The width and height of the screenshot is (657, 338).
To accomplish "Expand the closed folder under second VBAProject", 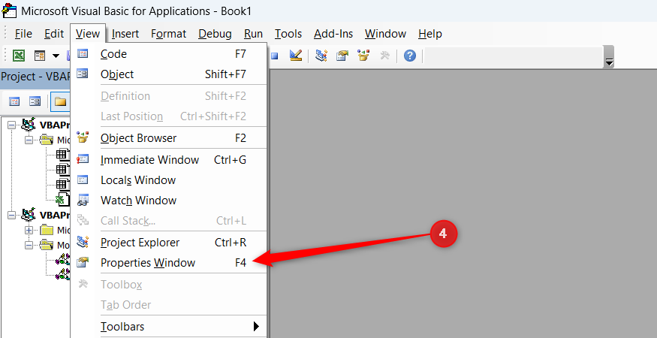I will [x=29, y=231].
